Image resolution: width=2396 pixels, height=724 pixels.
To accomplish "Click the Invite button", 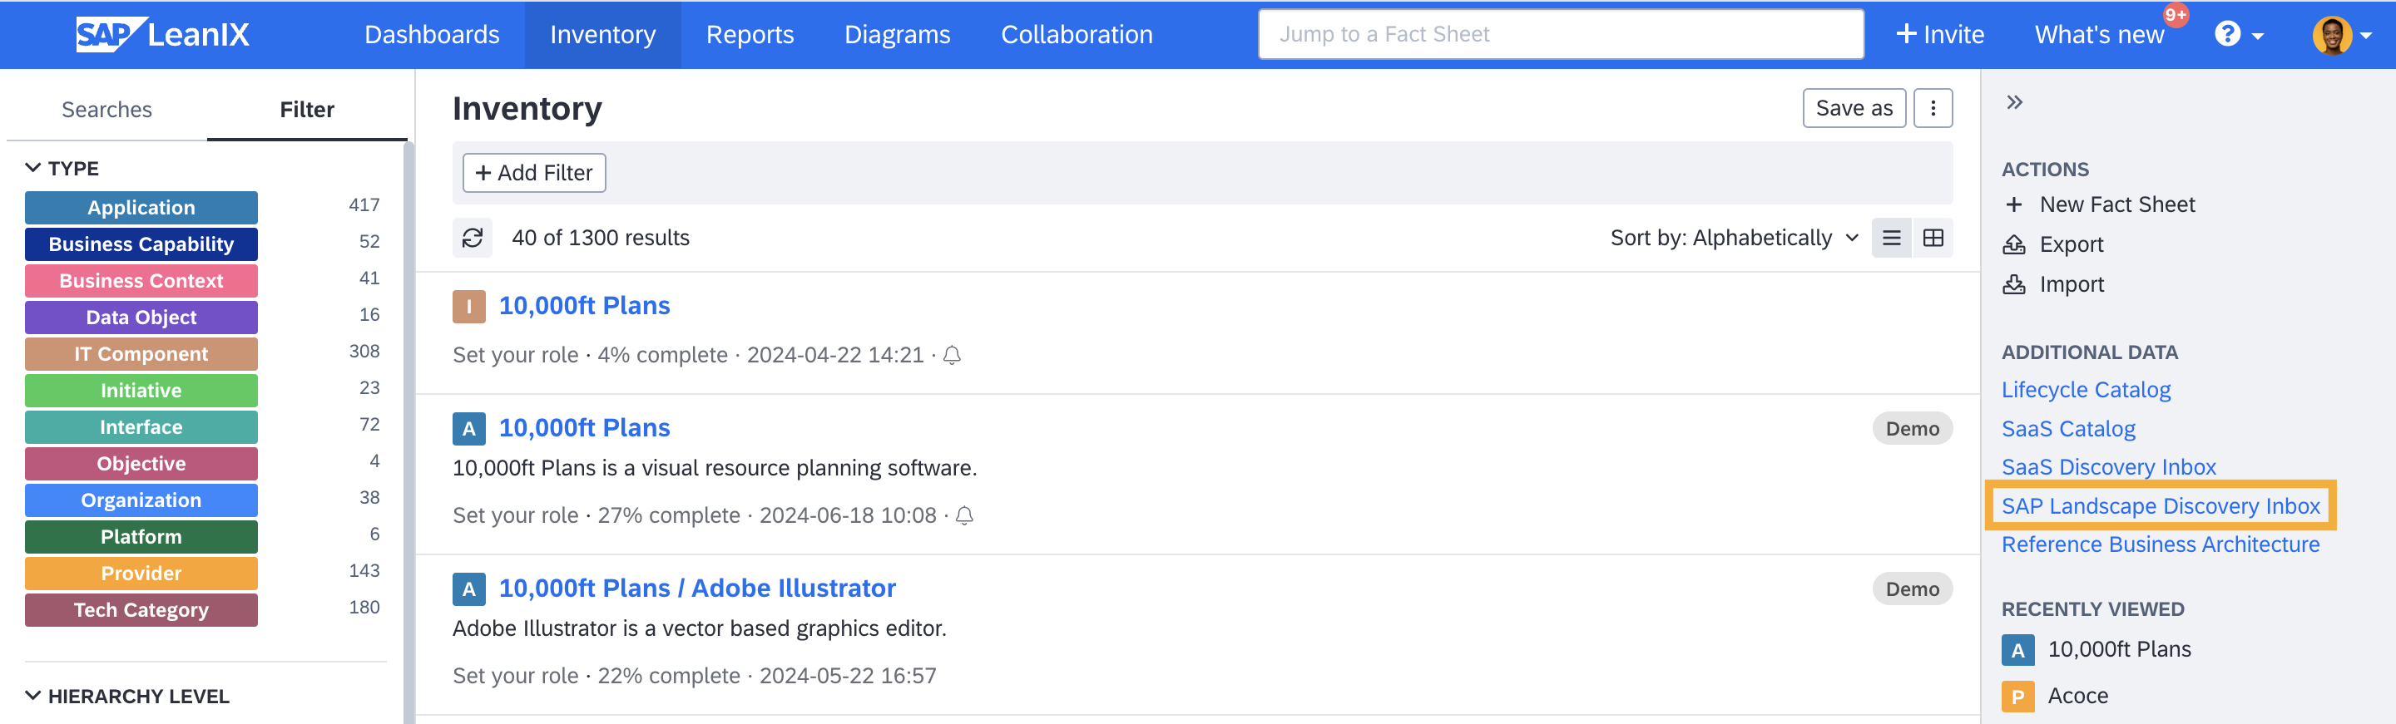I will [1939, 34].
